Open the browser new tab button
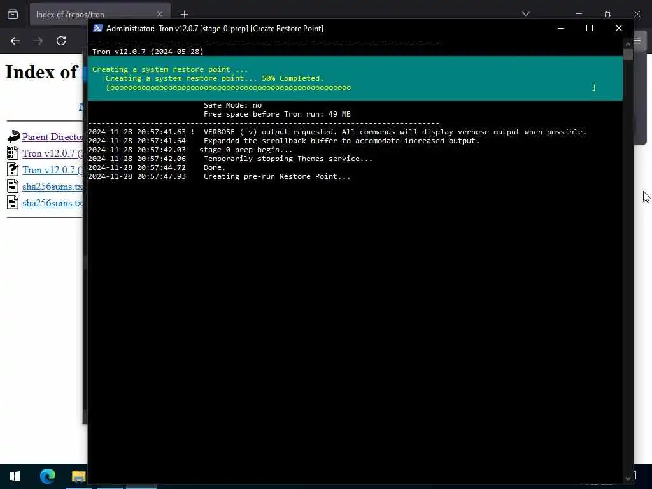 [x=184, y=15]
